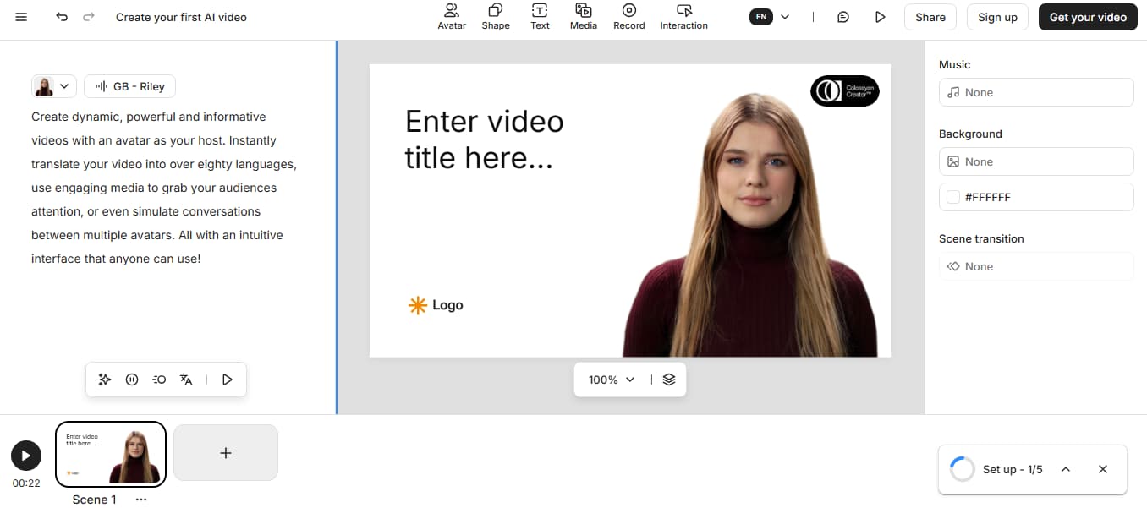Open the Media panel
Screen dimensions: 1147x508
[x=584, y=17]
